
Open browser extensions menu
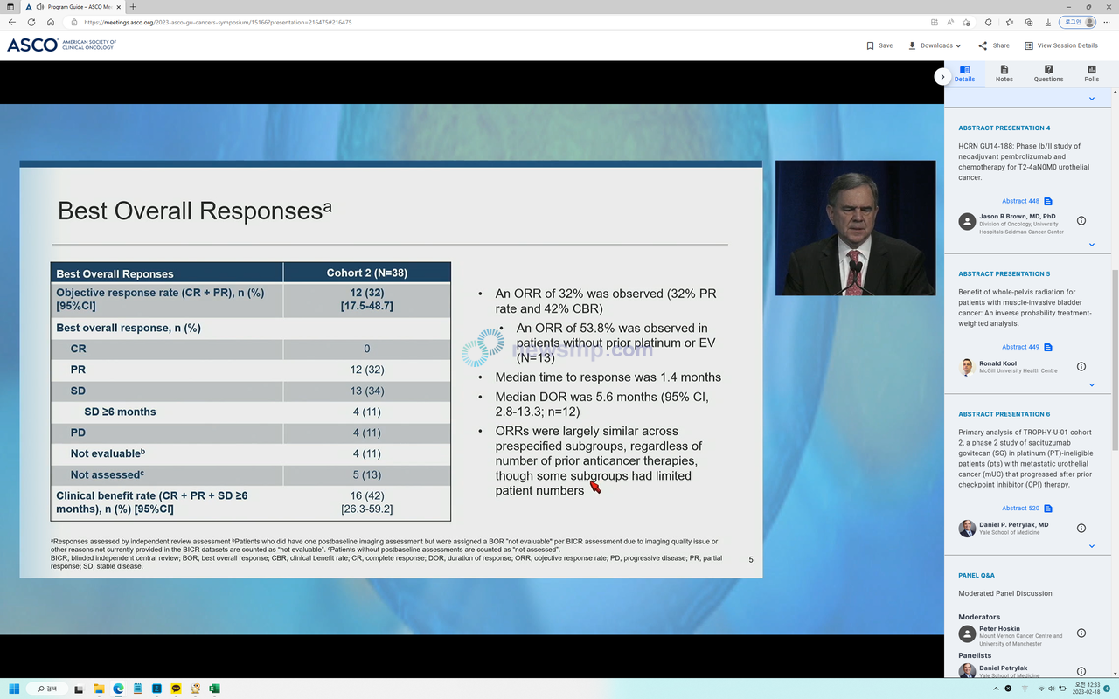coord(989,22)
